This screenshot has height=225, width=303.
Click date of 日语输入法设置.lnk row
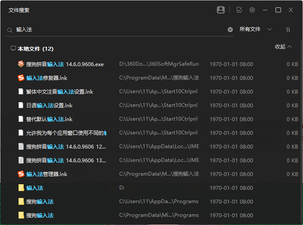point(231,106)
